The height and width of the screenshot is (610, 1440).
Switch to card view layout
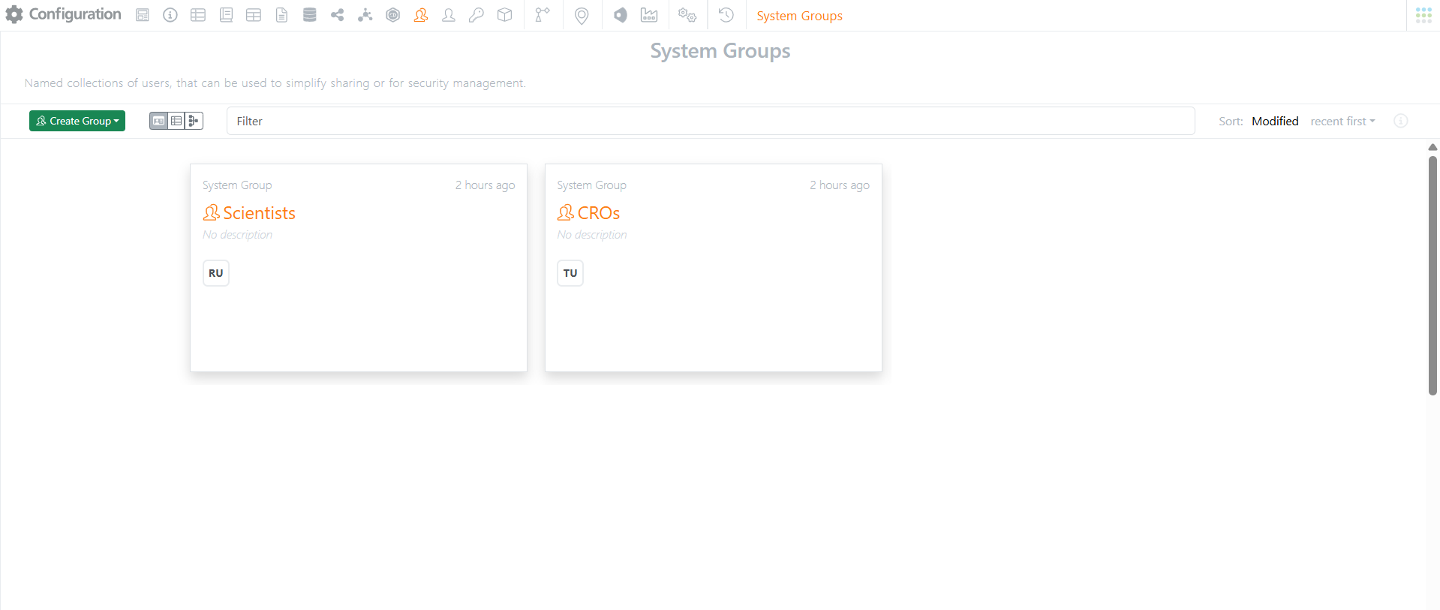tap(158, 121)
